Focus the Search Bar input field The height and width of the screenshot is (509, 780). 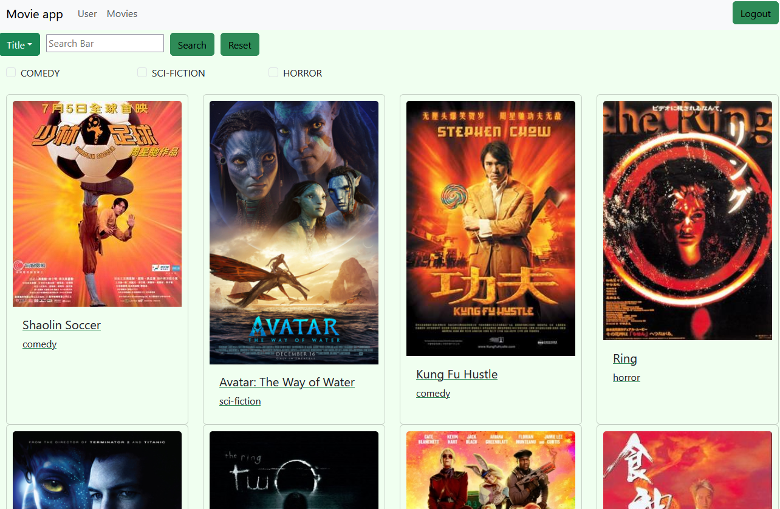[x=105, y=43]
